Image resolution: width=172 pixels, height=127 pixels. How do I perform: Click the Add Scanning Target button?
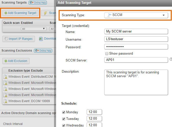pyautogui.click(x=20, y=13)
